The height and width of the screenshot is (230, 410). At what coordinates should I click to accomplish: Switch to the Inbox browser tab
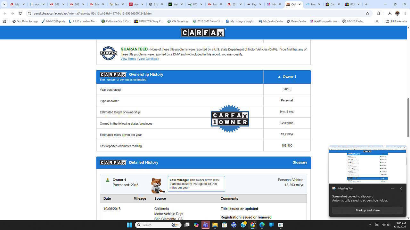coord(275,4)
